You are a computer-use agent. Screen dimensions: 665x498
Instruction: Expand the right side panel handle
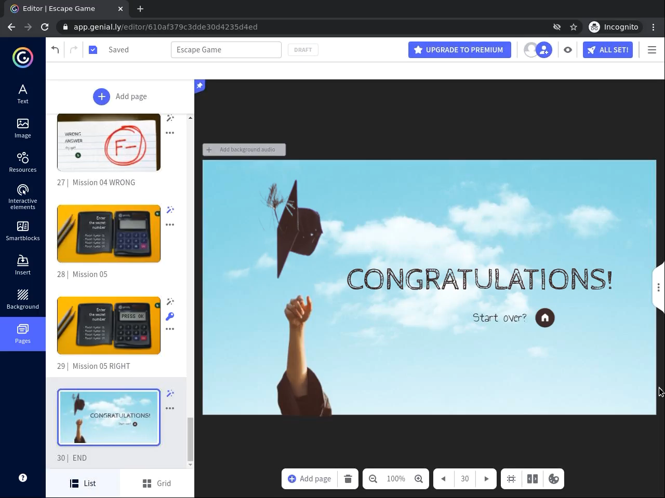(x=658, y=287)
